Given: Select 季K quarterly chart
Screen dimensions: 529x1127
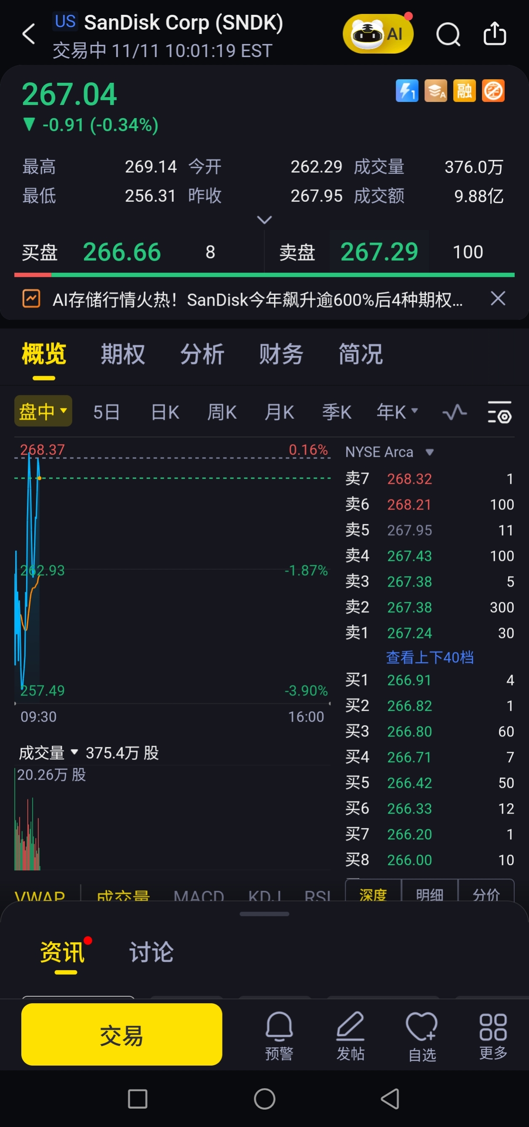Looking at the screenshot, I should (337, 412).
